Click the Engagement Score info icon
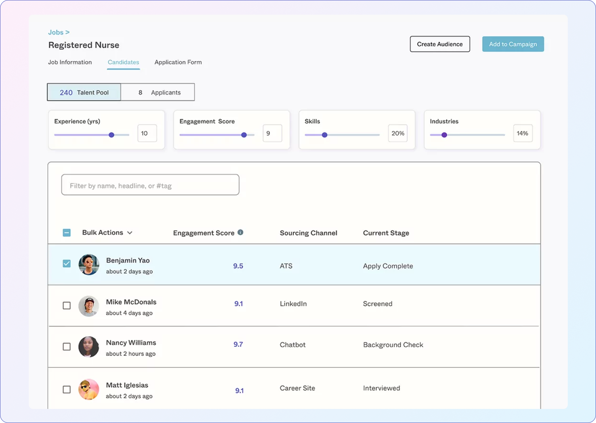 click(x=240, y=232)
